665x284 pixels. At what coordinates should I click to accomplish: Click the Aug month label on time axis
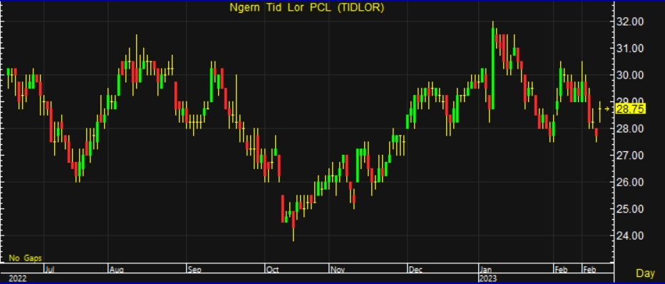click(116, 270)
